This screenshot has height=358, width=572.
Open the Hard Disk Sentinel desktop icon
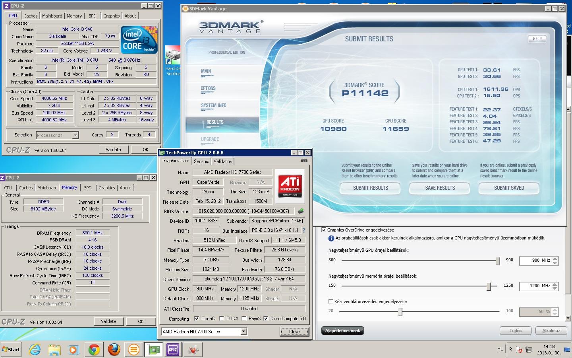pos(173,61)
